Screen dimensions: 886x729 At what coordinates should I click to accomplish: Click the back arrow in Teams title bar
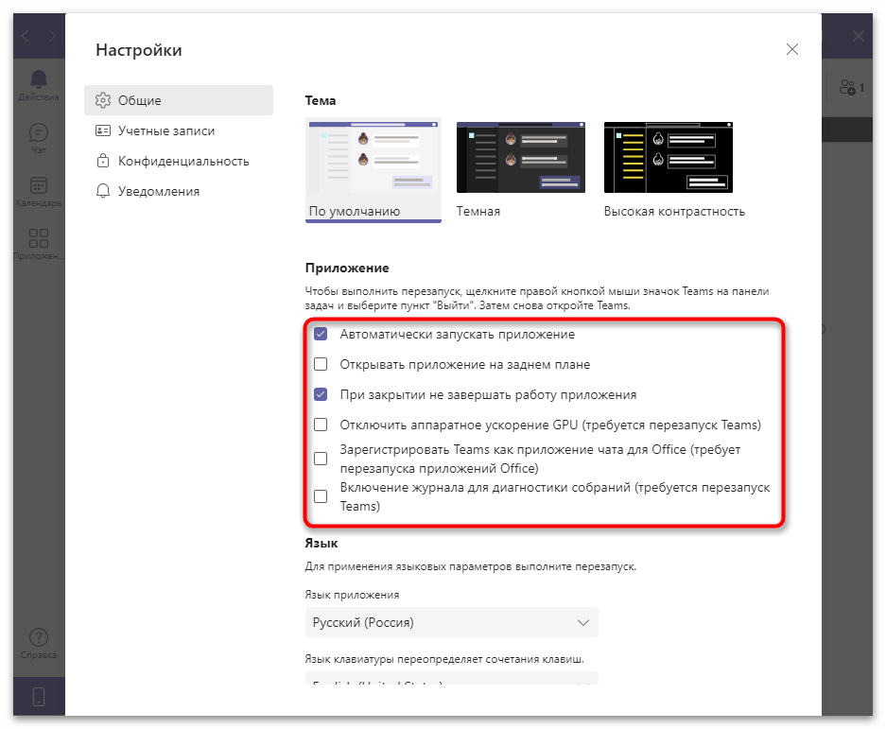pos(25,36)
